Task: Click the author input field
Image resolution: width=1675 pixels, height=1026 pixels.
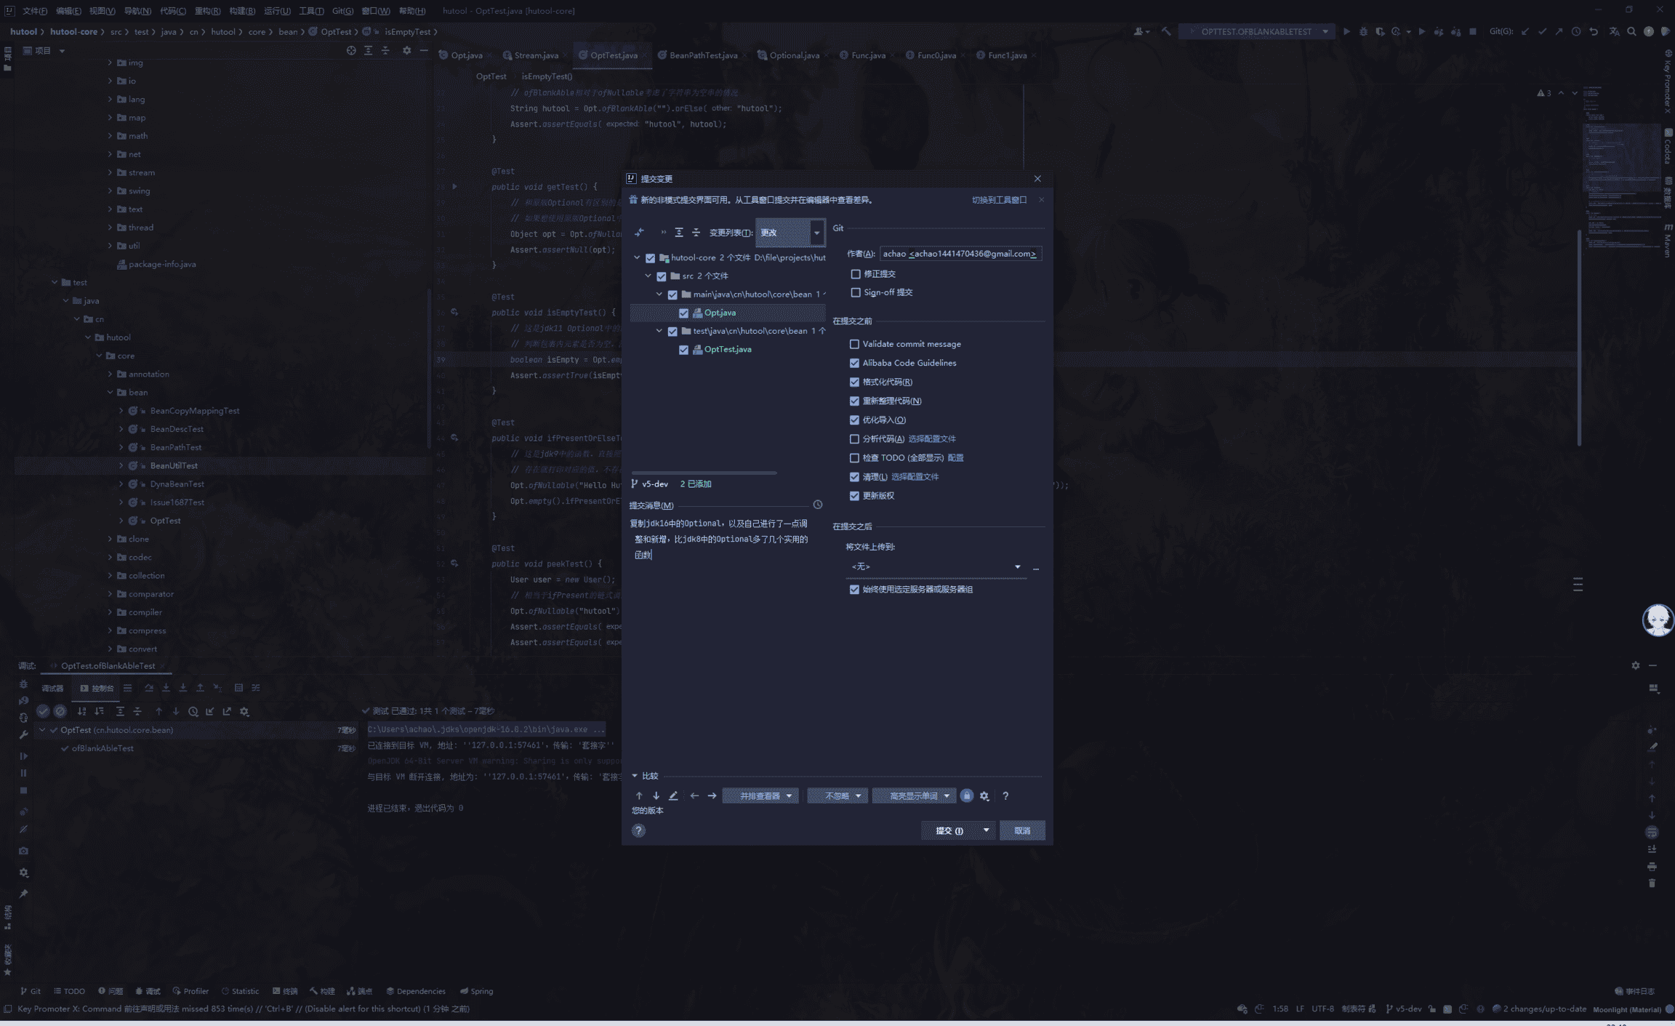Action: pos(960,254)
